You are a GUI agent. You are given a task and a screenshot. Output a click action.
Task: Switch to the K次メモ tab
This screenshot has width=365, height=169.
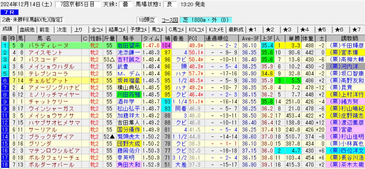[x=216, y=29]
